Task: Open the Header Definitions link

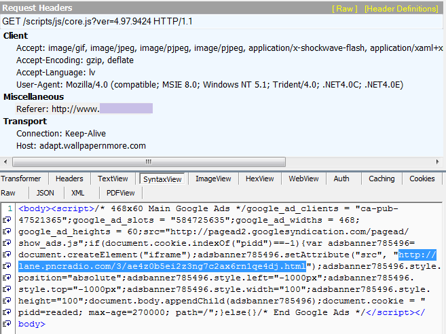Action: 401,9
